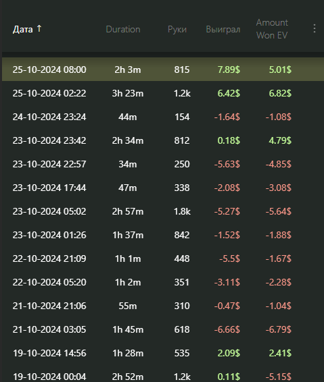324x382 pixels.
Task: Select the session dated 25-10-2024 02:22
Action: pyautogui.click(x=163, y=93)
